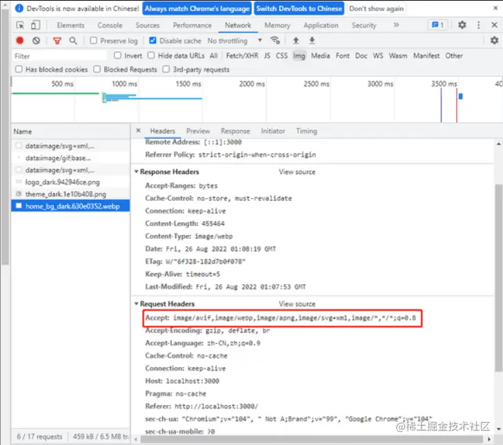Filter requests by Media type
The width and height of the screenshot is (503, 445).
[x=320, y=56]
